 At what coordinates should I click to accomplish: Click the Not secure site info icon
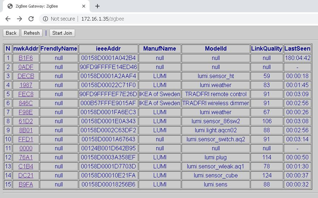[45, 19]
